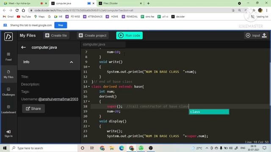Click the Sign In sidebar icon

coord(8,133)
